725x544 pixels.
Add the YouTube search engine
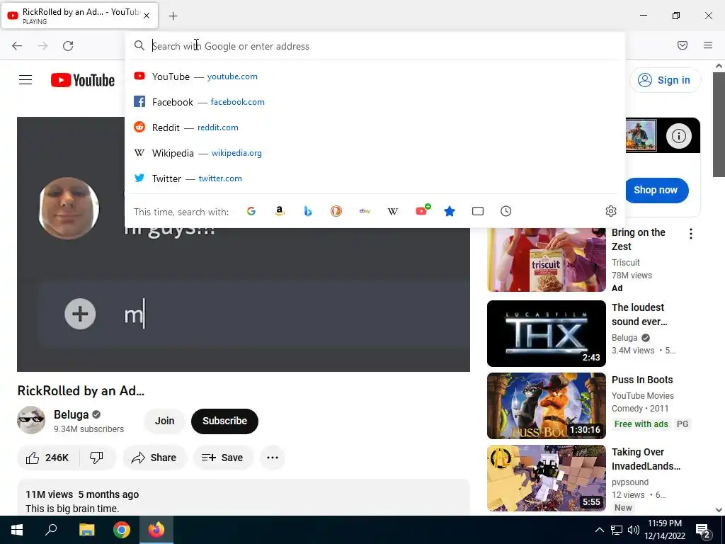(422, 211)
